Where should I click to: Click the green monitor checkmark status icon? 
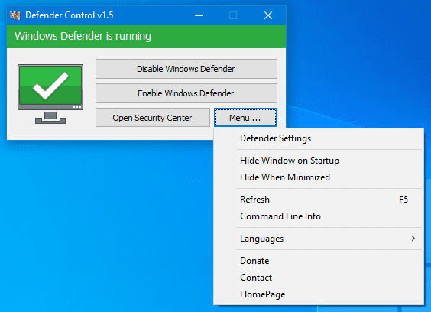click(x=50, y=94)
